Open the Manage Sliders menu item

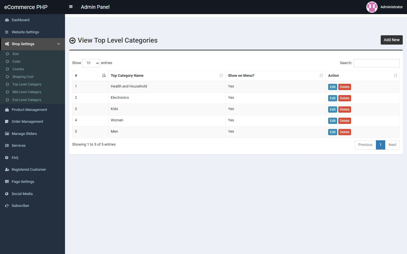pyautogui.click(x=33, y=134)
